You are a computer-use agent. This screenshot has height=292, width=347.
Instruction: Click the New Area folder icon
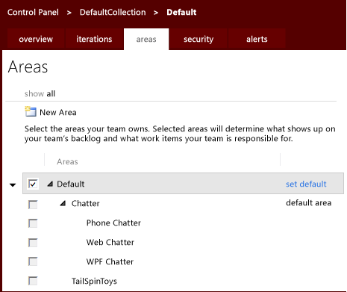pyautogui.click(x=31, y=112)
